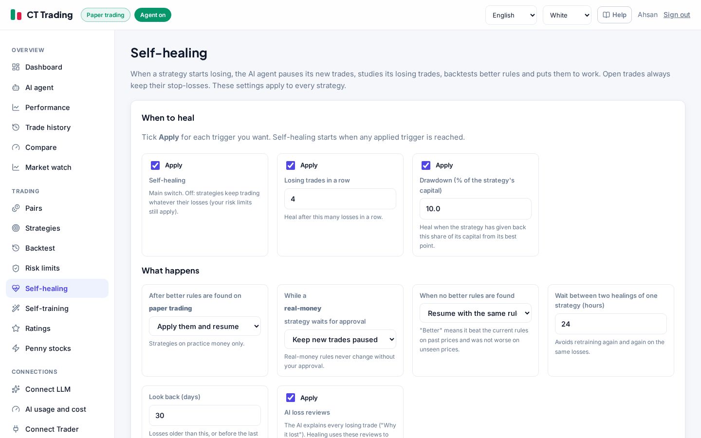
Task: Click the Sign out link
Action: click(x=677, y=15)
